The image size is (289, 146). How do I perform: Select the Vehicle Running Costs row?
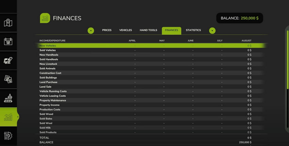(151, 91)
